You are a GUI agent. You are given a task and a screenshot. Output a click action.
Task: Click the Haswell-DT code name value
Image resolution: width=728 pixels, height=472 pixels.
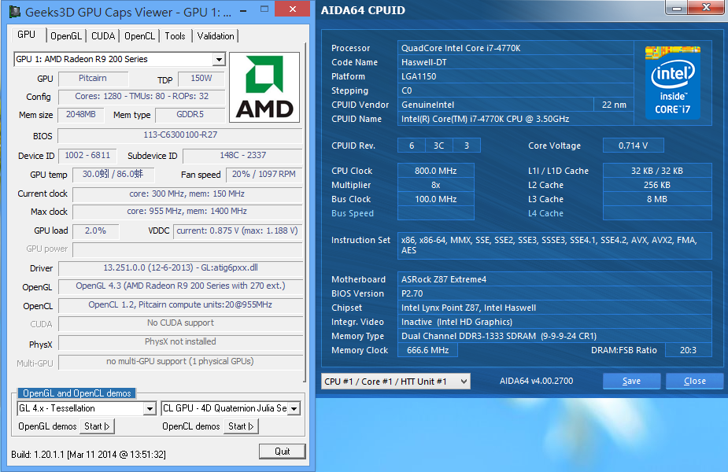pyautogui.click(x=516, y=62)
